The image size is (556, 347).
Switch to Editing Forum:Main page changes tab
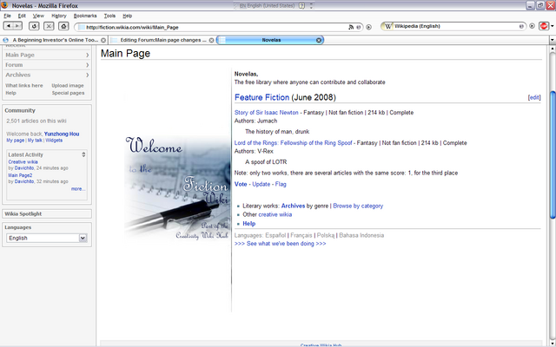pyautogui.click(x=162, y=40)
